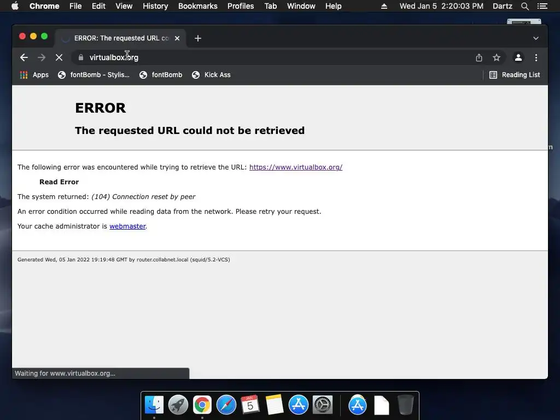
Task: Open the Tab menu
Action: [271, 6]
